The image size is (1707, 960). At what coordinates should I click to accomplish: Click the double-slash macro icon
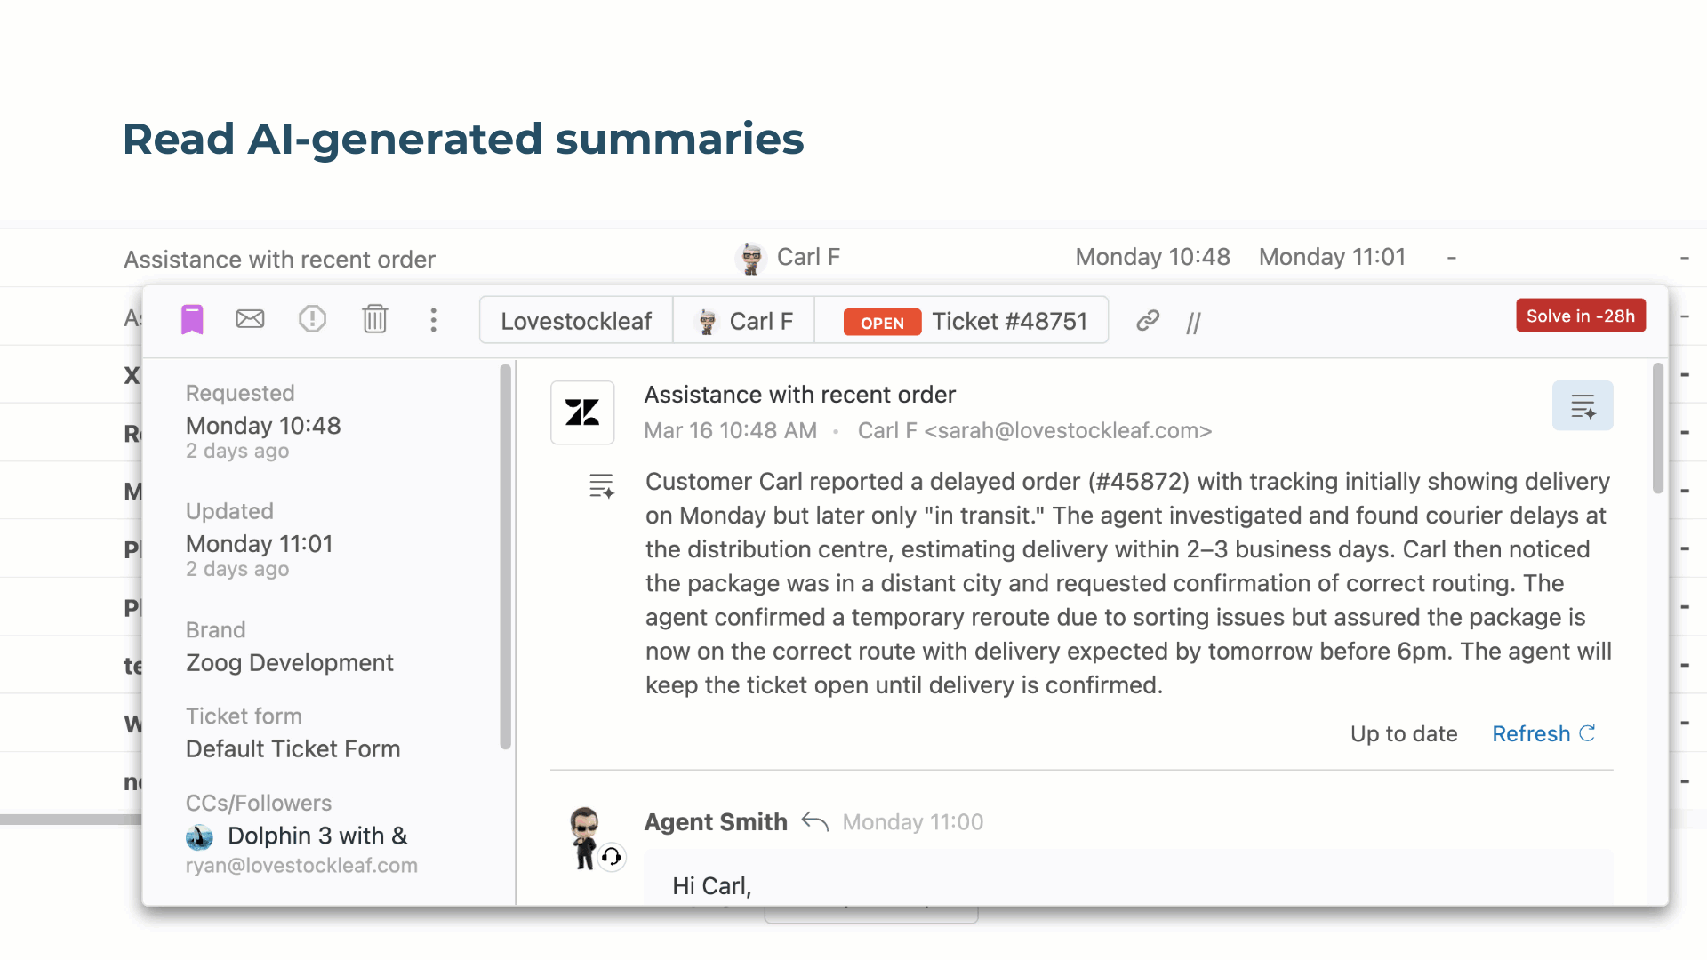point(1194,322)
